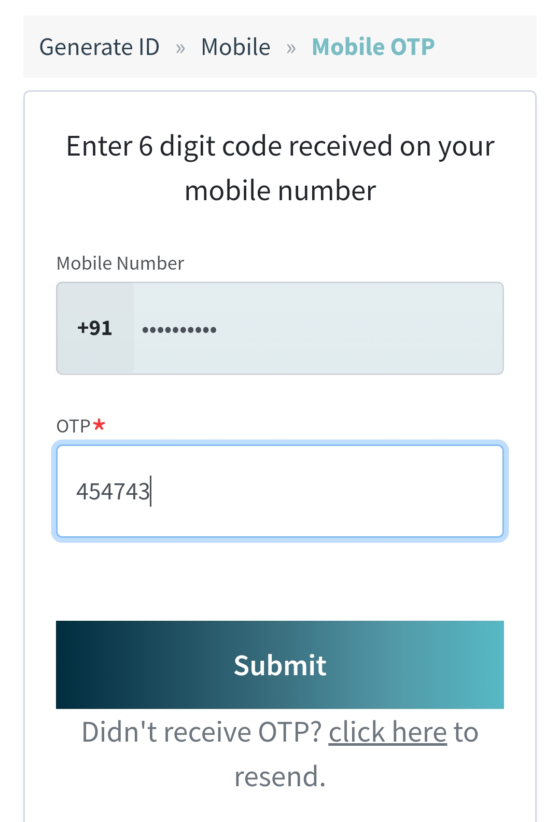
Task: Click the word 'to' after click here
Action: point(466,732)
